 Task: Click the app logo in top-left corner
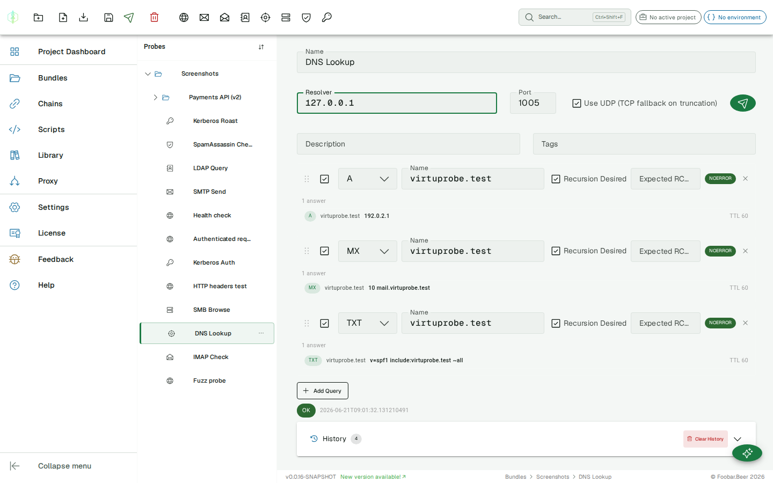(x=13, y=17)
